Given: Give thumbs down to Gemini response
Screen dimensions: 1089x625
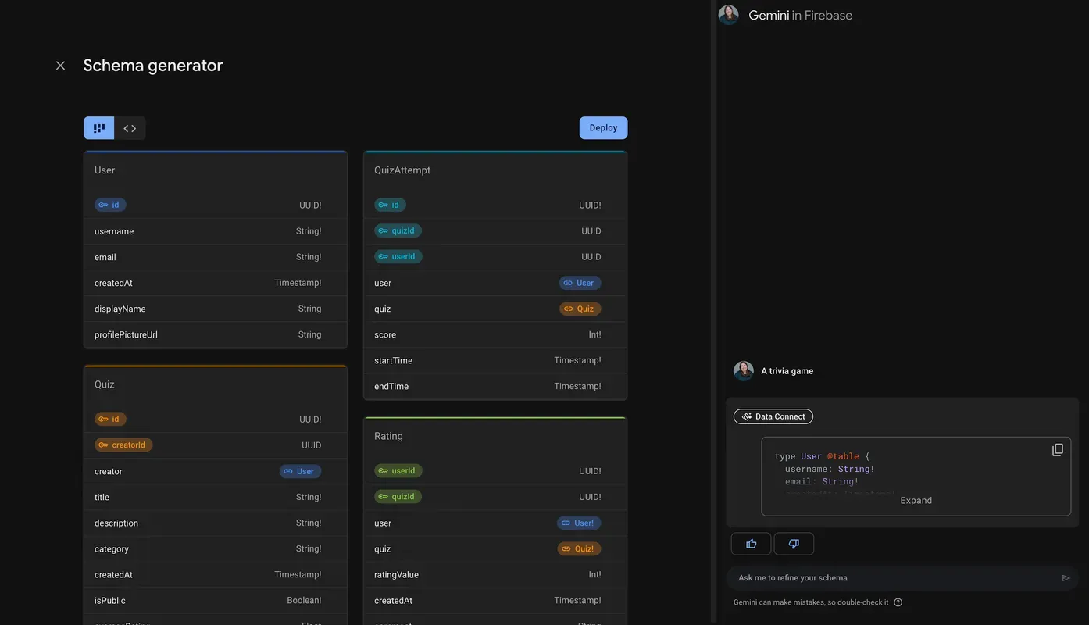Looking at the screenshot, I should coord(794,544).
